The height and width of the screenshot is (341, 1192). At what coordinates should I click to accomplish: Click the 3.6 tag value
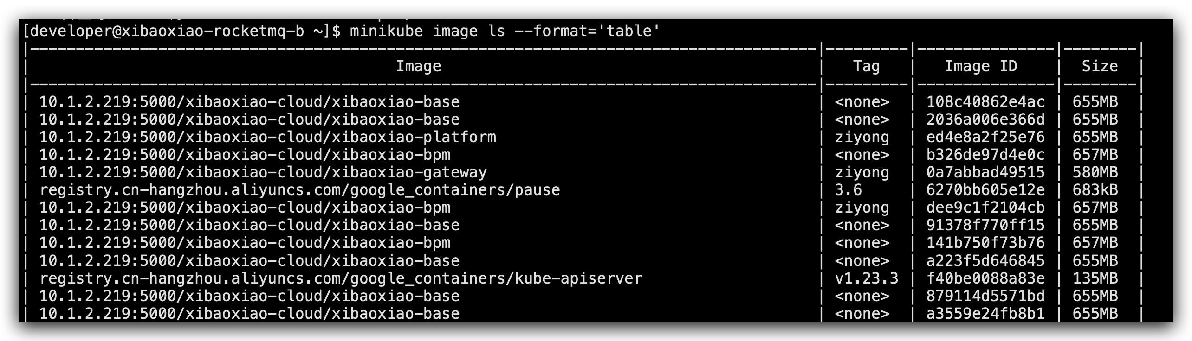click(x=848, y=190)
